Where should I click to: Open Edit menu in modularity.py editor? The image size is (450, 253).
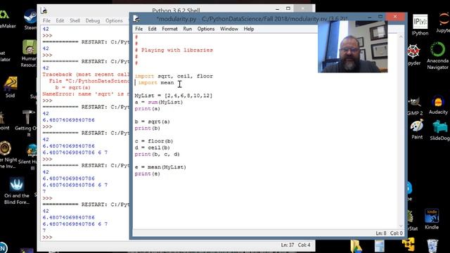(152, 29)
